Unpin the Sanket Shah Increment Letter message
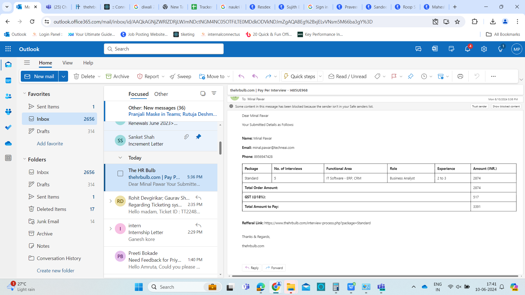The image size is (525, 295). point(199,137)
